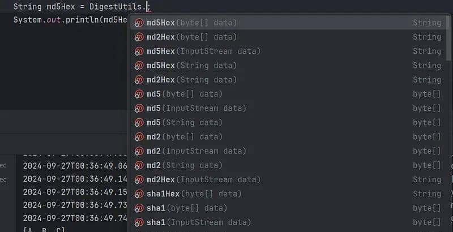Select md2Hex(String data) completion suggestion

click(x=191, y=80)
